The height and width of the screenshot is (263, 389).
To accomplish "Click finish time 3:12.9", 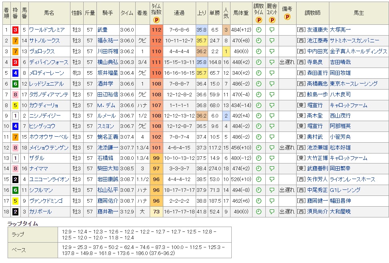I will click(x=127, y=212).
